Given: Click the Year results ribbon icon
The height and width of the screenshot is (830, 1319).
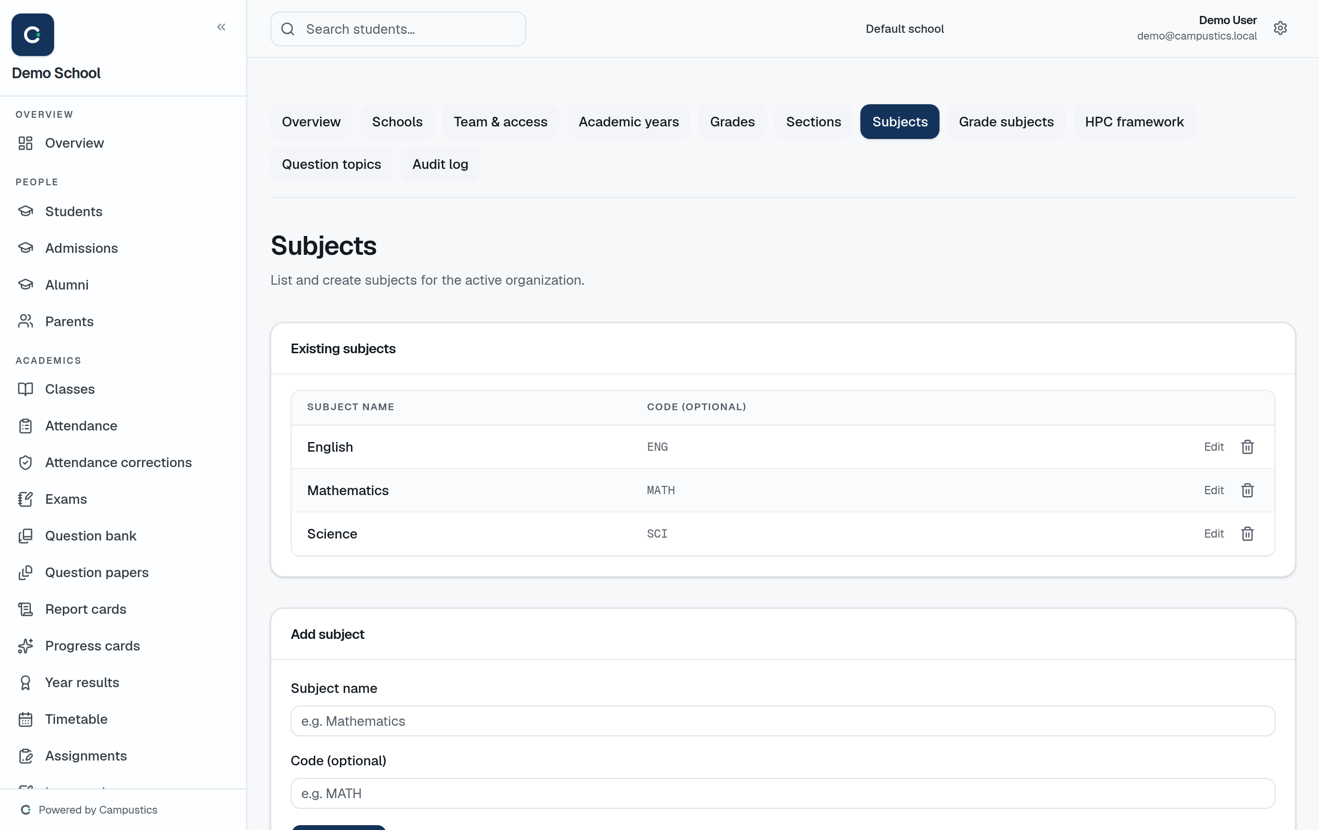Looking at the screenshot, I should (25, 683).
